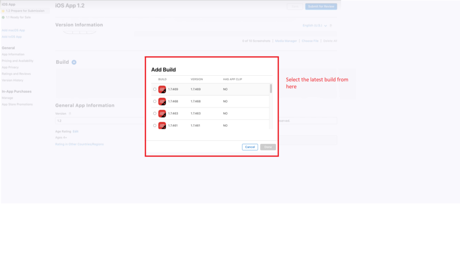Click the version cell 1.7.463

(x=196, y=113)
